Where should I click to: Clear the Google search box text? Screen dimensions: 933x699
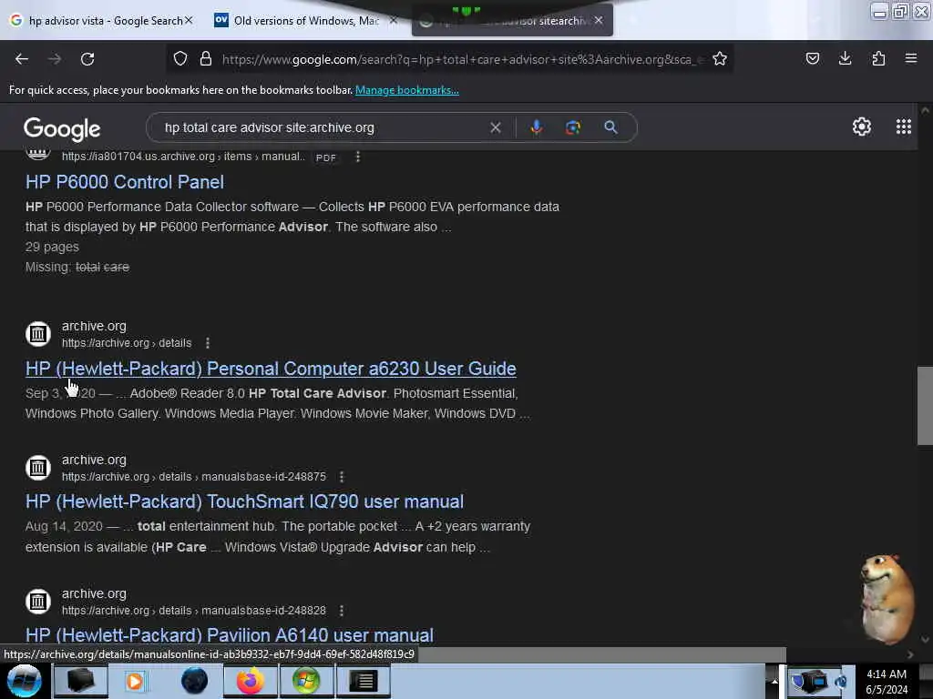pos(495,127)
